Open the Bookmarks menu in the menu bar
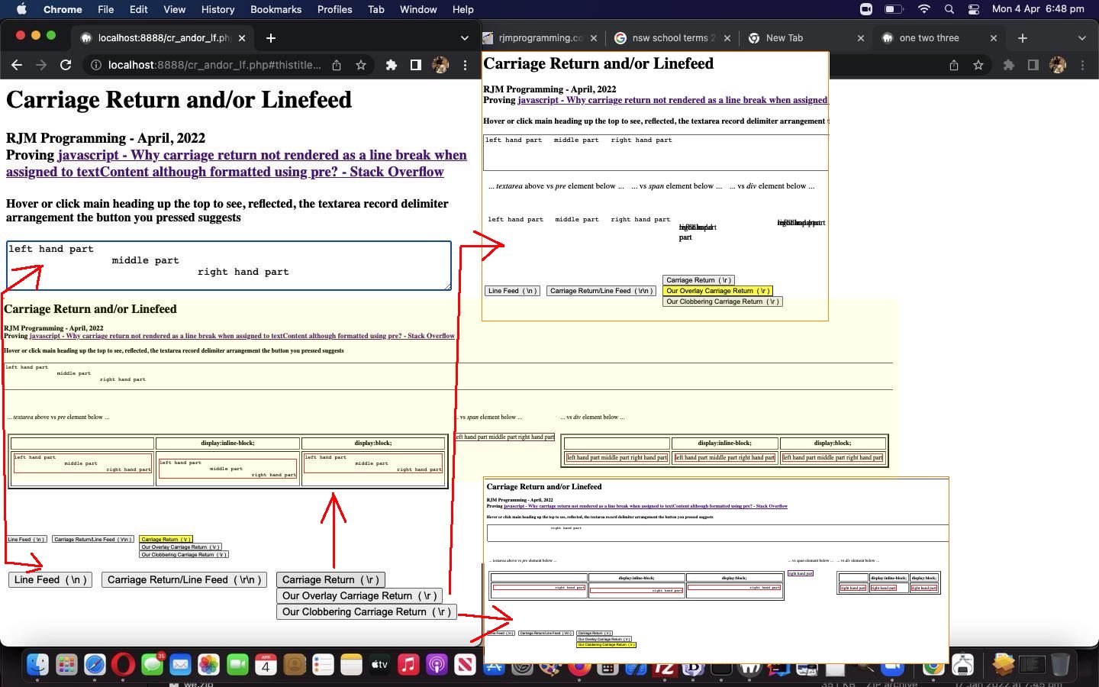 tap(276, 9)
